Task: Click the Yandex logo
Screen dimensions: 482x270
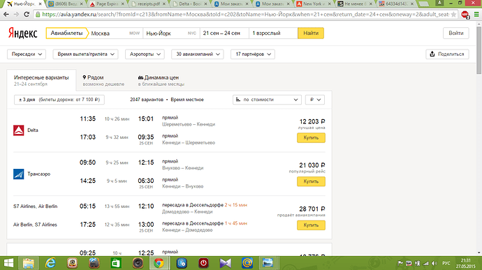Action: pos(23,33)
